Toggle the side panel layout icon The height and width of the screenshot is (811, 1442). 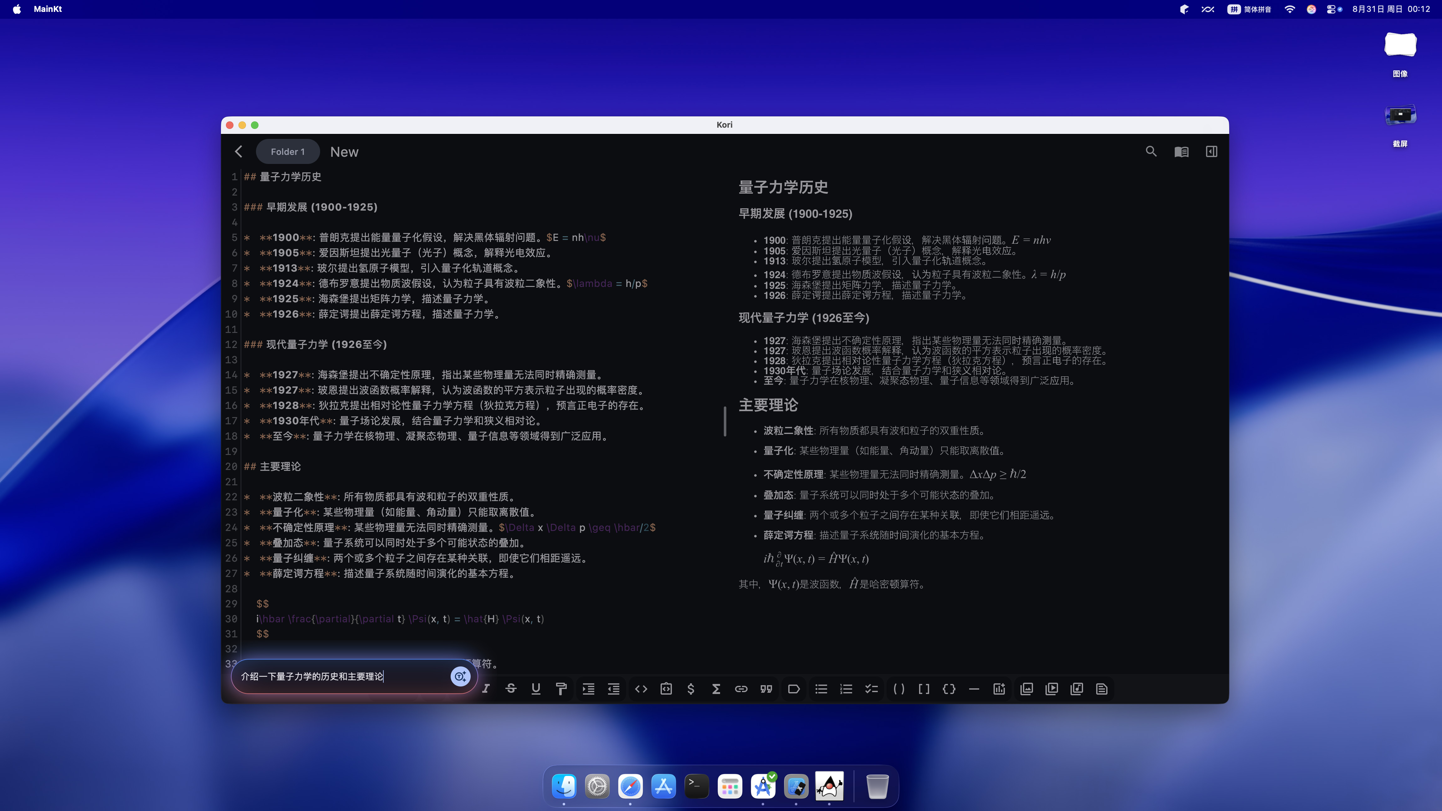(1211, 152)
